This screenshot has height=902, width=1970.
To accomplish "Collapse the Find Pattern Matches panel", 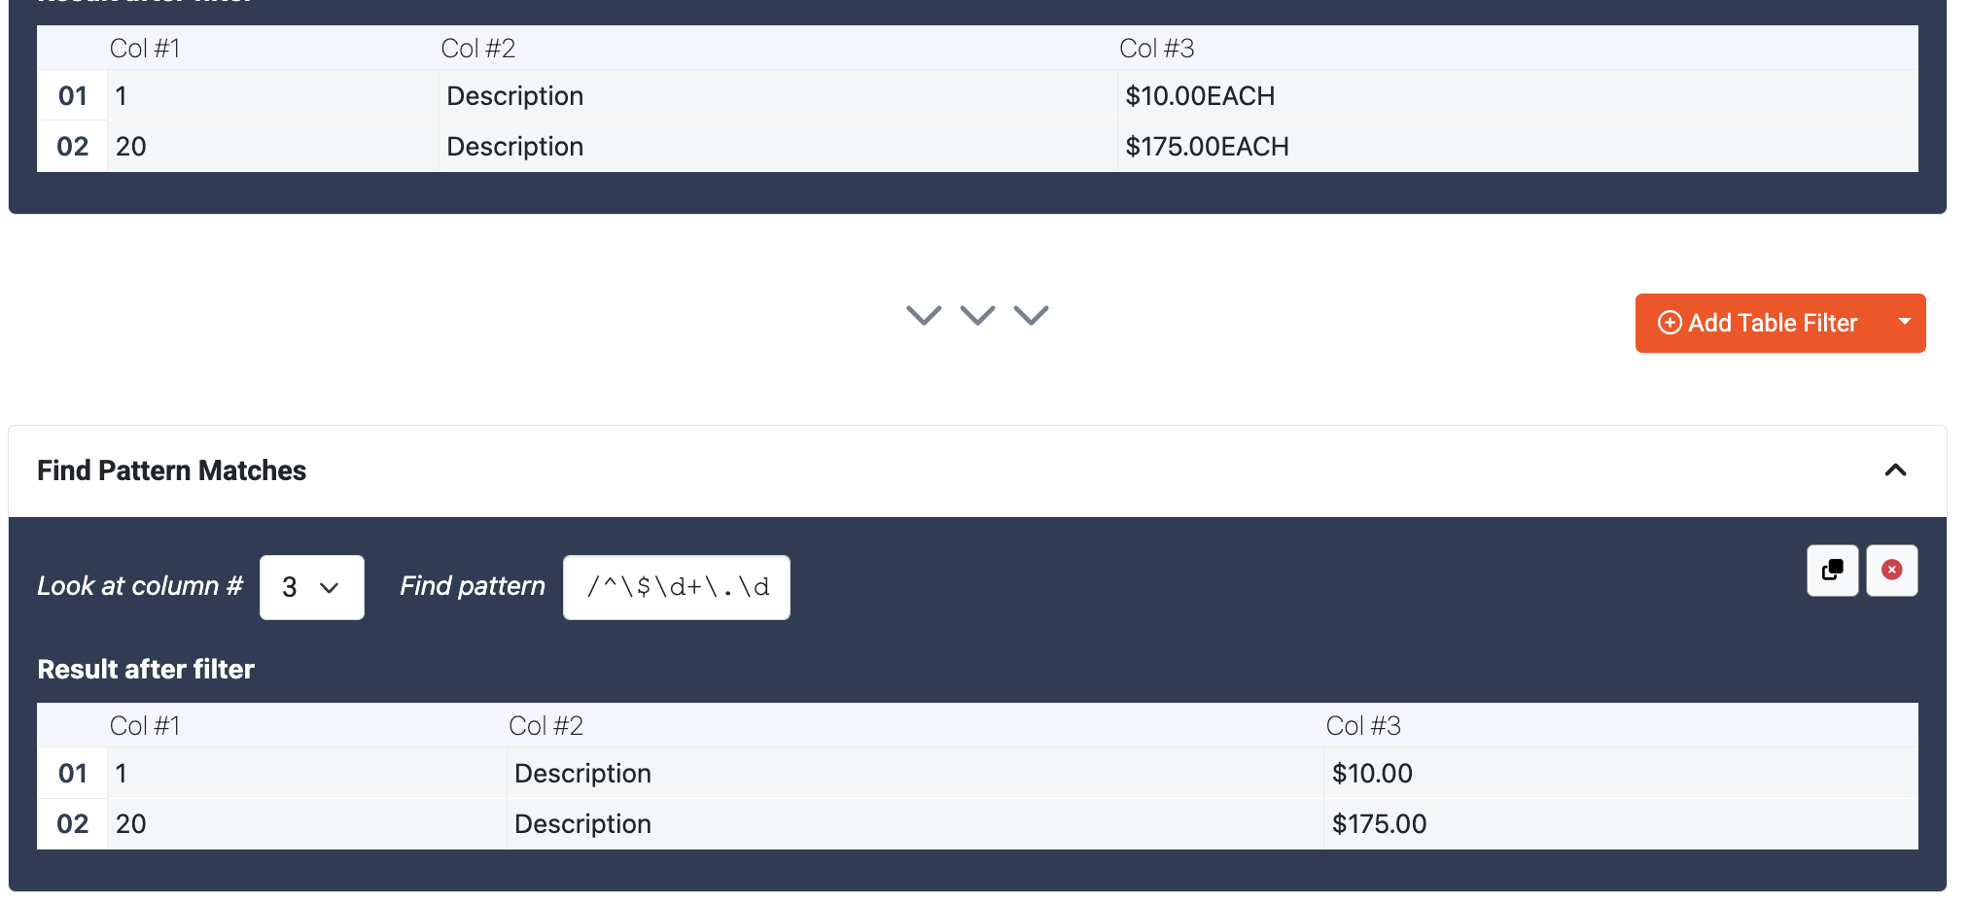I will [x=1895, y=470].
